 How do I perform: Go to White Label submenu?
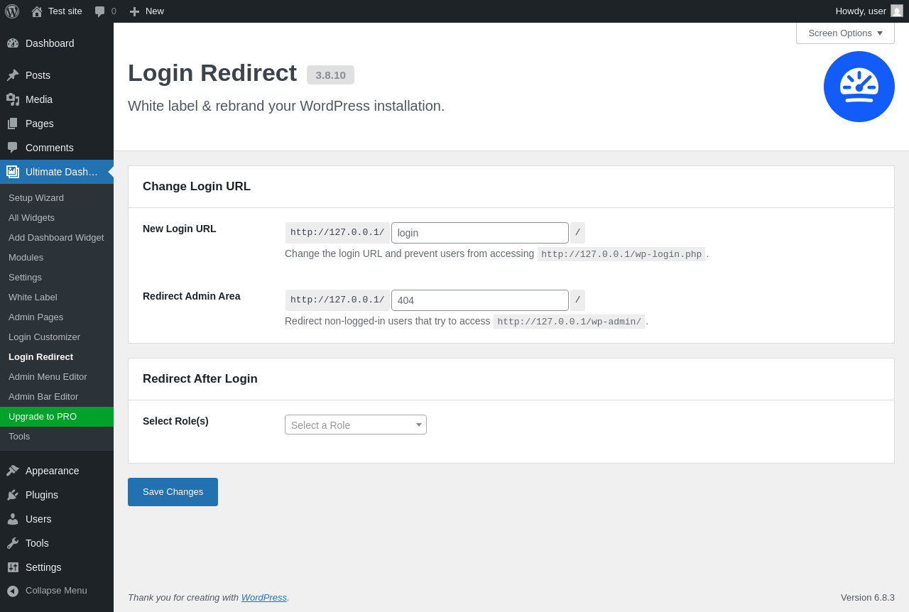33,297
